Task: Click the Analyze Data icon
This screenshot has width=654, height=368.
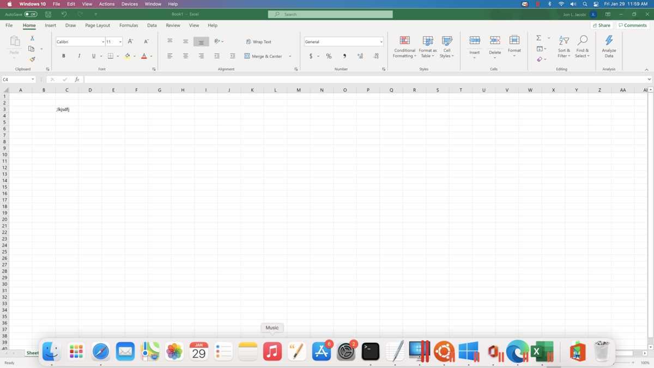Action: tap(609, 46)
